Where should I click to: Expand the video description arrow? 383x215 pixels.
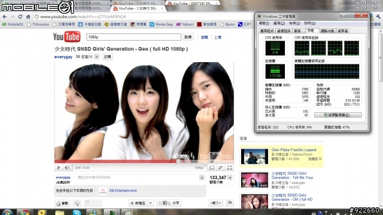202,177
